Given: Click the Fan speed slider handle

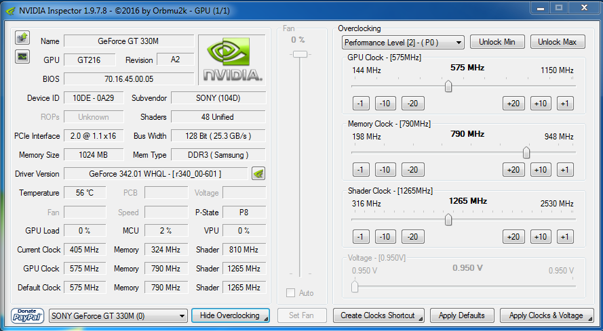Looking at the screenshot, I should coord(300,54).
